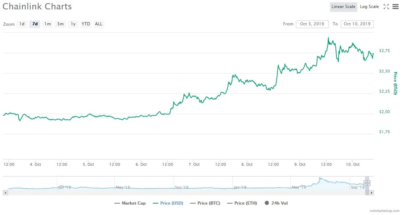Select the 7d zoom range
This screenshot has width=403, height=215.
pos(35,24)
